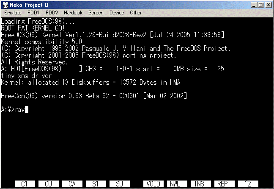Screen dimensions: 274x189
Task: Open the Screen menu
Action: (96, 13)
